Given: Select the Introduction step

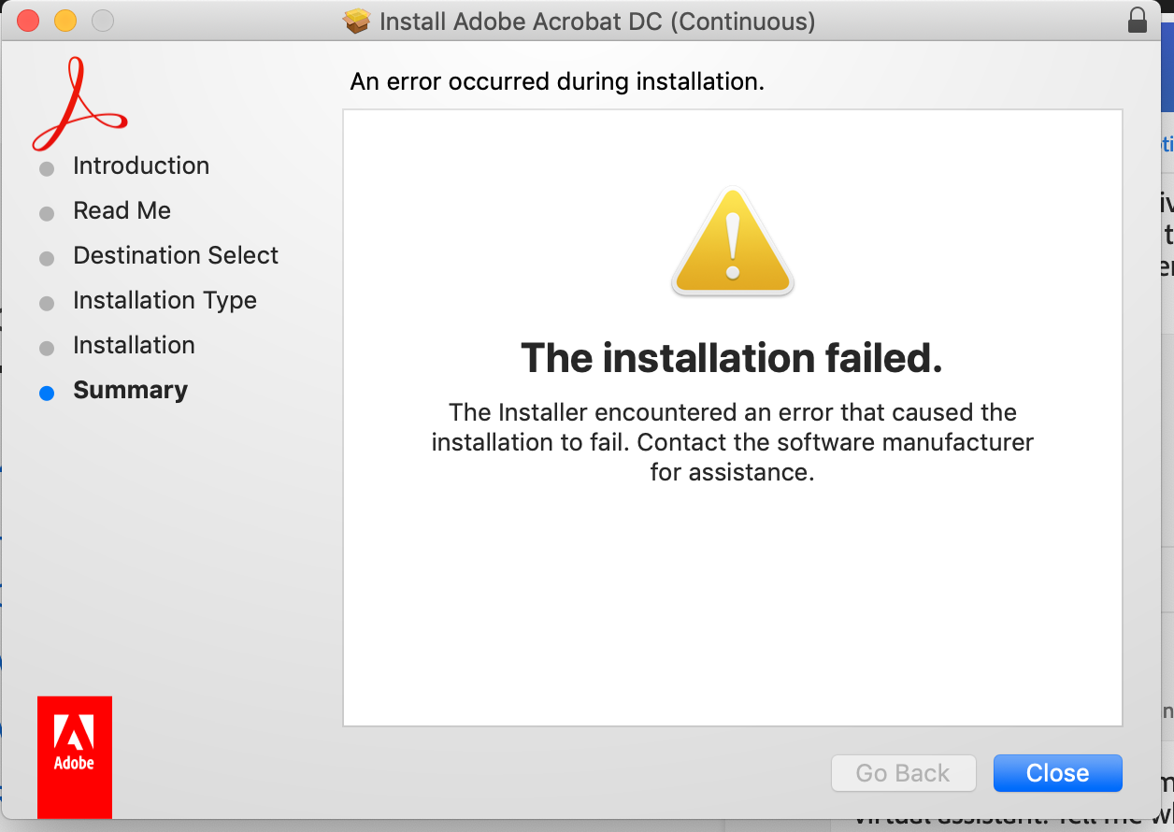Looking at the screenshot, I should click(x=141, y=165).
